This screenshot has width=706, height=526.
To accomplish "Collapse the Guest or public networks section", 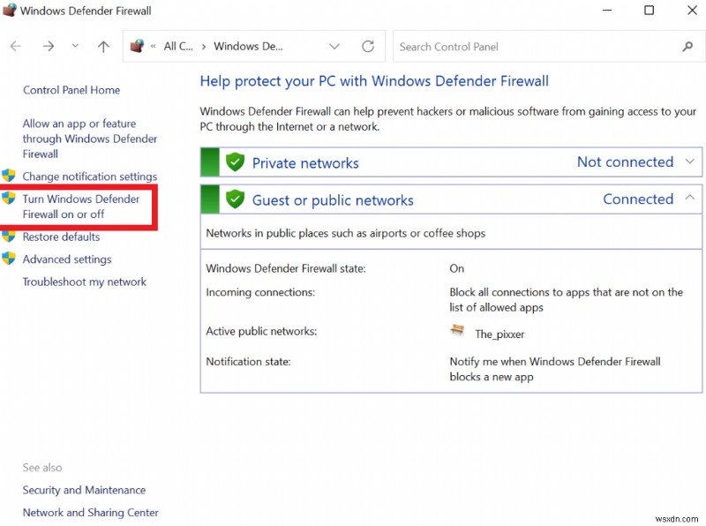I will [690, 199].
